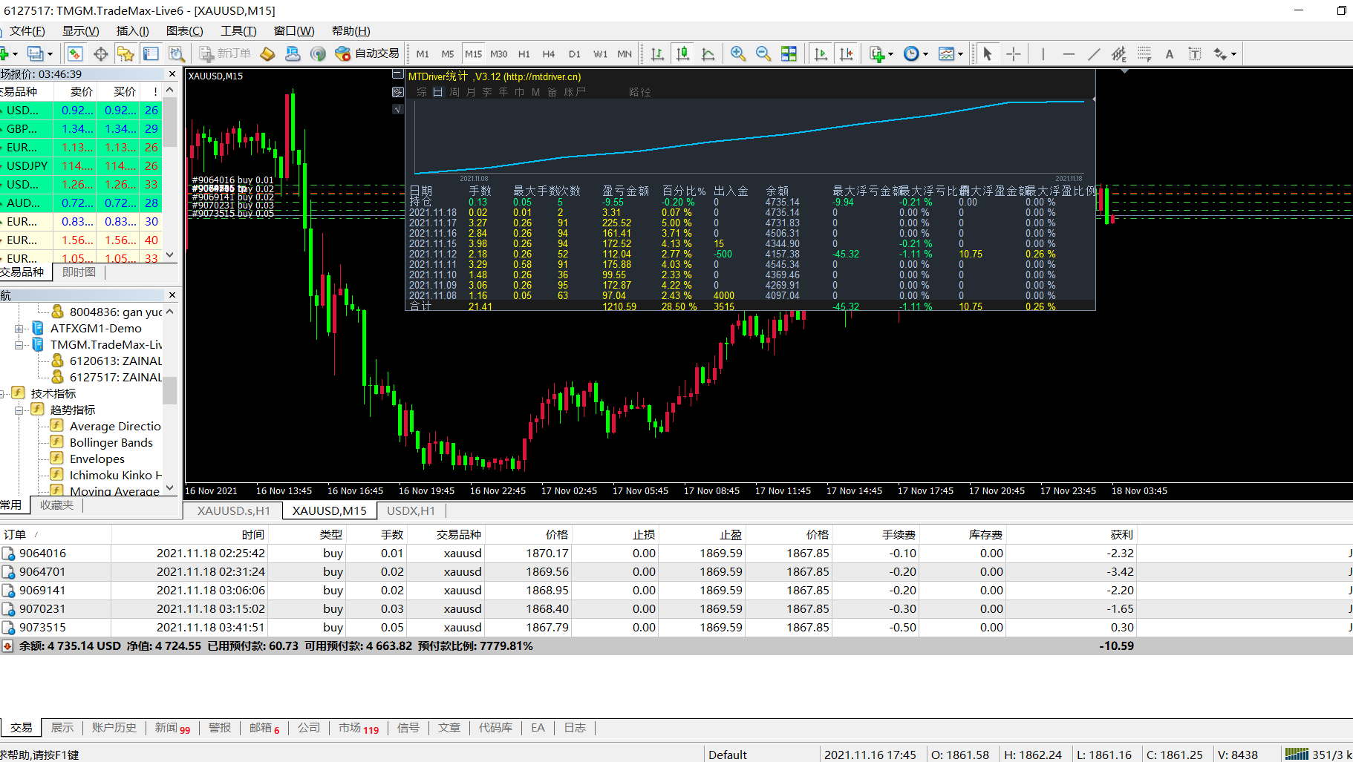Select Bollinger Bands in the Navigator

pyautogui.click(x=111, y=443)
